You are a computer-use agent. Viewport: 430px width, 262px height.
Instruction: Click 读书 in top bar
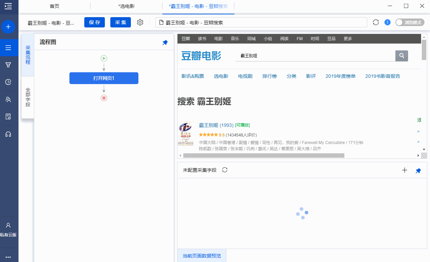(x=202, y=39)
